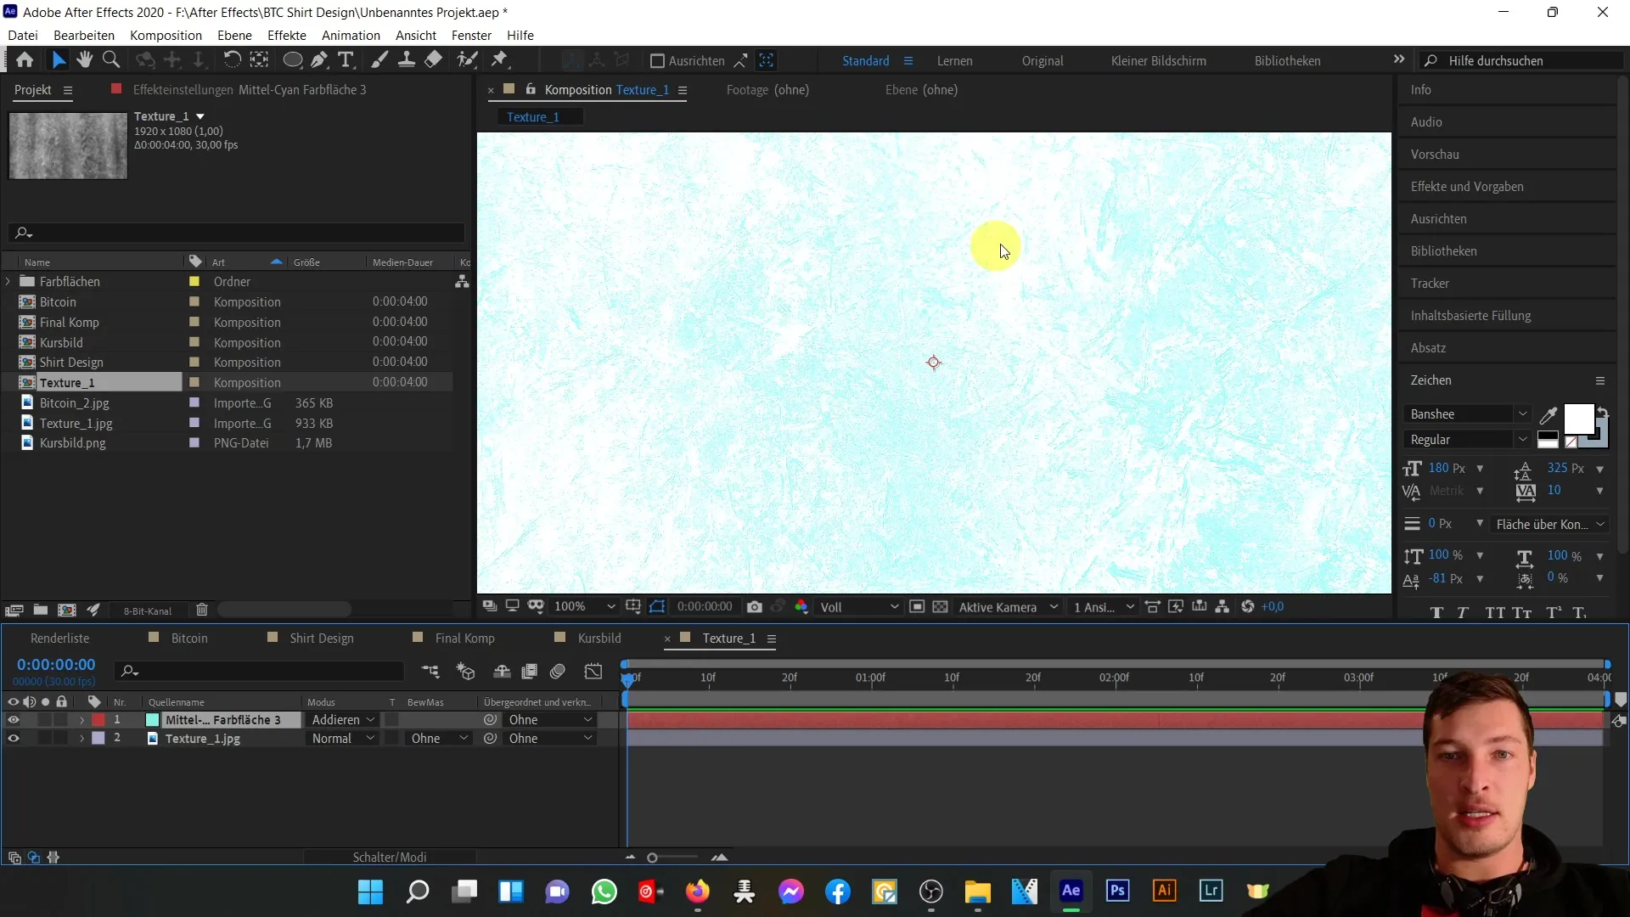Create new folder in Project panel
Screen dimensions: 1630x917
pos(40,610)
